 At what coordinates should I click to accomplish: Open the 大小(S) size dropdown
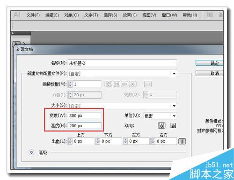click(174, 106)
